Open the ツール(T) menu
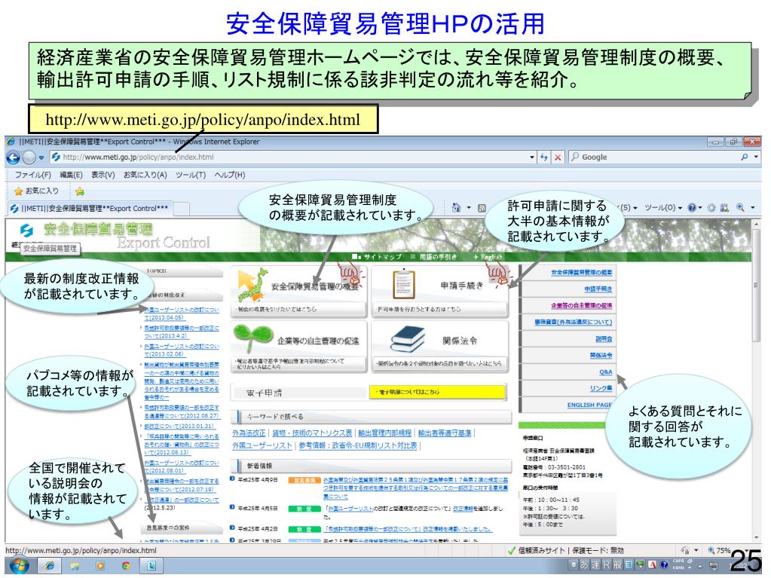The height and width of the screenshot is (578, 771). point(190,175)
